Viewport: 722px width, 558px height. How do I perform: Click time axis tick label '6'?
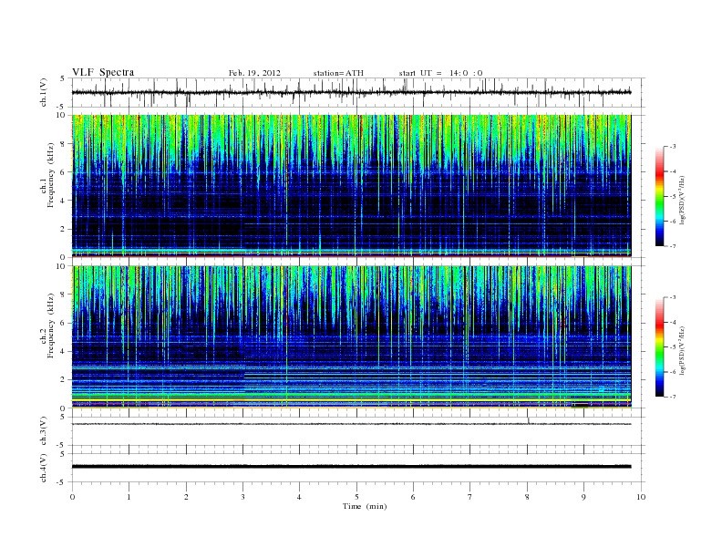pyautogui.click(x=413, y=497)
